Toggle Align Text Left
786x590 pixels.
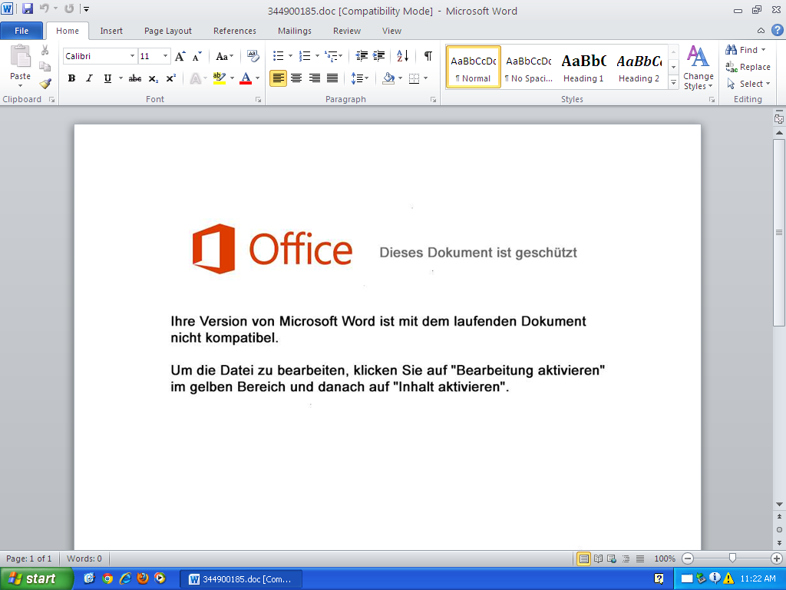[x=278, y=78]
